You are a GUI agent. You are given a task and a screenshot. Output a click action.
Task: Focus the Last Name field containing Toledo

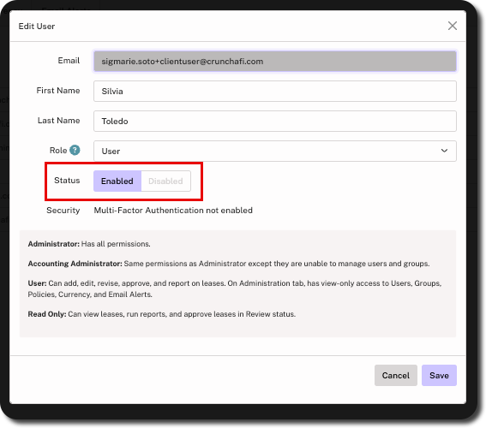click(x=275, y=121)
